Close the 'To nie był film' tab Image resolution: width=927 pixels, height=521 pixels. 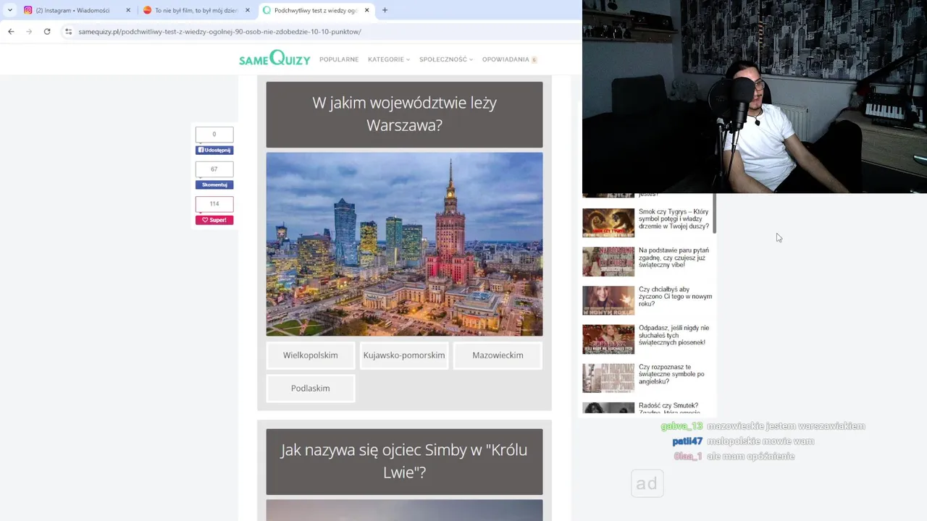coord(247,10)
